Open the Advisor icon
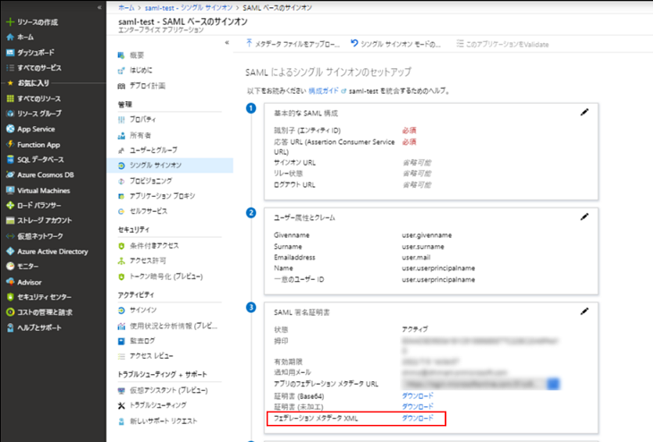The height and width of the screenshot is (442, 653). click(10, 282)
